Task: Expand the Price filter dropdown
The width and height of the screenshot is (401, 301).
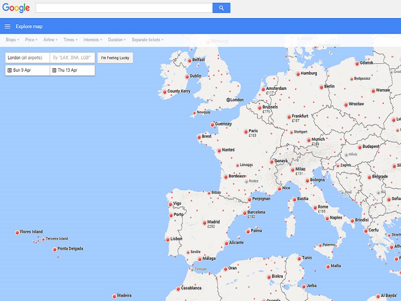Action: click(x=31, y=40)
